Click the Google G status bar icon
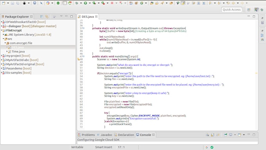Screen dimensions: 266x150 207,147
